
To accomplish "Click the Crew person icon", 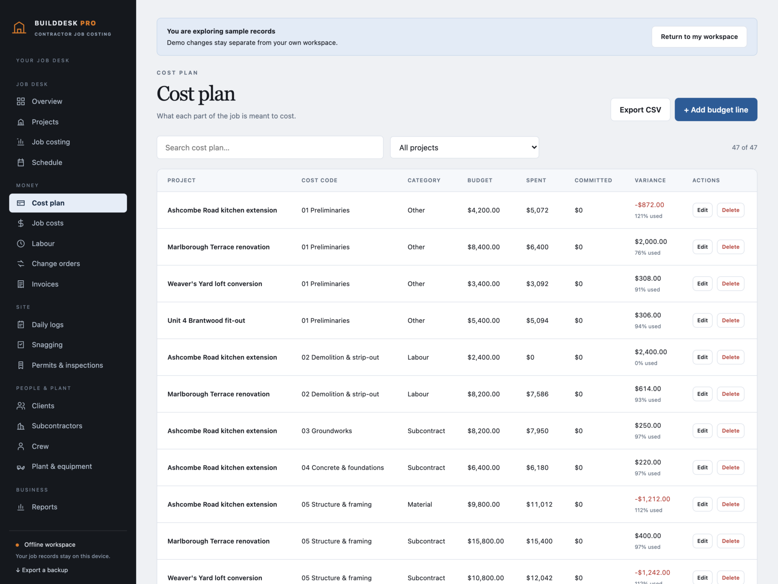I will pos(21,446).
